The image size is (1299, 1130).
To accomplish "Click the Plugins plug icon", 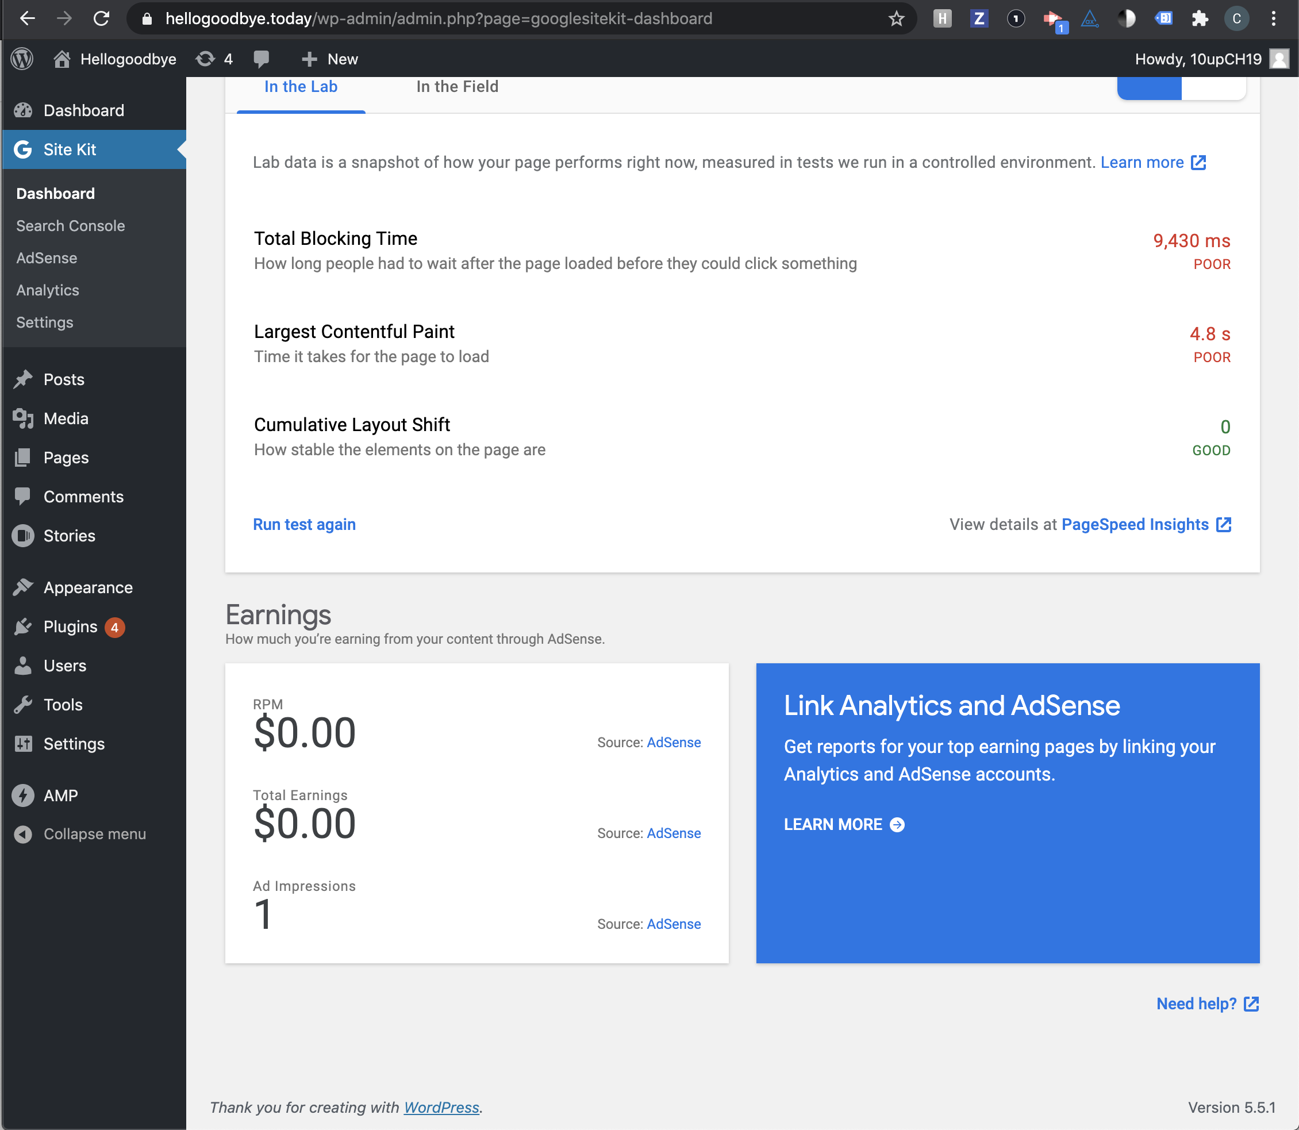I will (22, 626).
